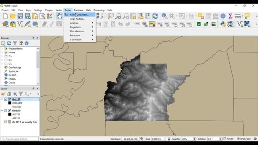This screenshot has width=258, height=145.
Task: Click the New Project icon
Action: click(5, 16)
